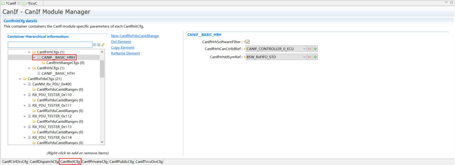Click green plus beside CanIfHrhIdSymRef
455x165 pixels.
pos(315,57)
